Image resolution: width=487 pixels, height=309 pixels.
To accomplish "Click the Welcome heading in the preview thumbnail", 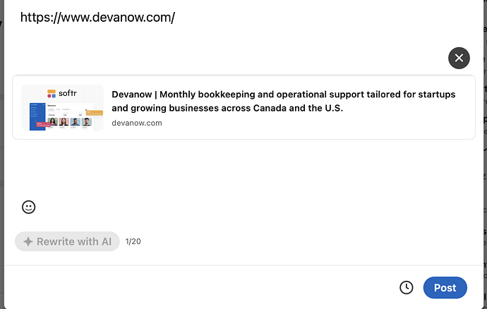I will click(52, 106).
